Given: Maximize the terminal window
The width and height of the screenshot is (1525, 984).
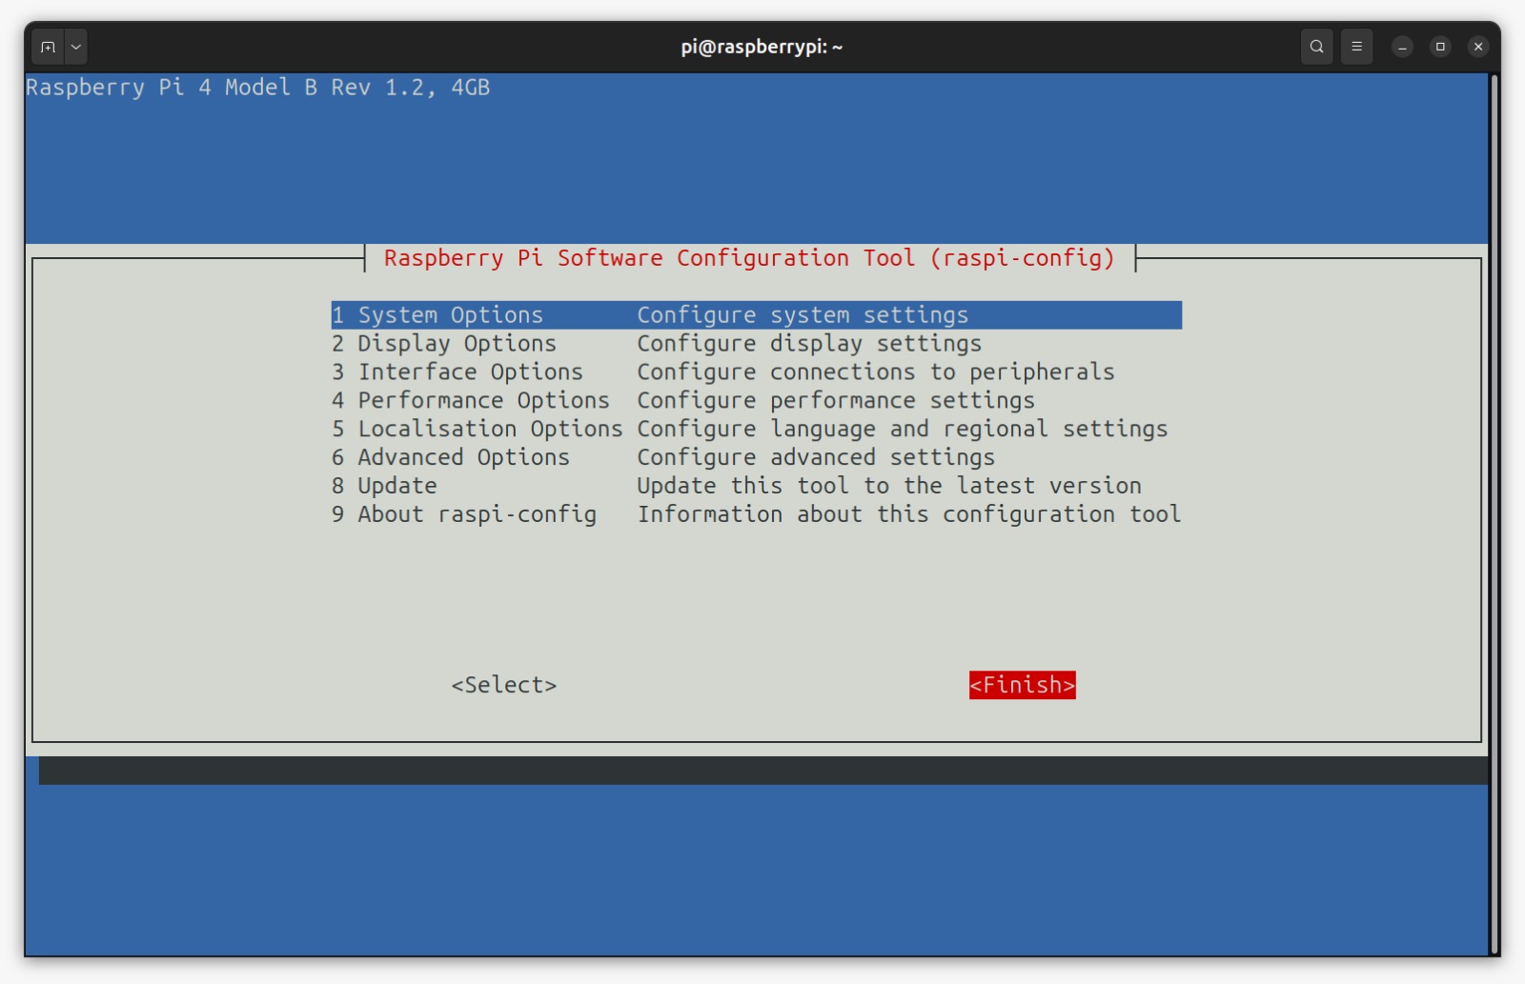Looking at the screenshot, I should [1440, 47].
